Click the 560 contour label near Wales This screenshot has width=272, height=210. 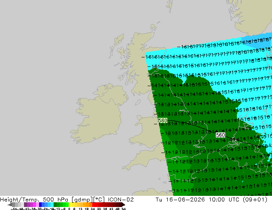tap(163, 120)
